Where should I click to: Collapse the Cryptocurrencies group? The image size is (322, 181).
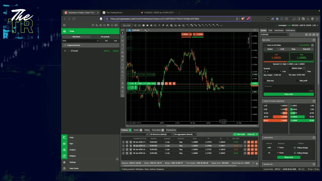click(x=65, y=45)
